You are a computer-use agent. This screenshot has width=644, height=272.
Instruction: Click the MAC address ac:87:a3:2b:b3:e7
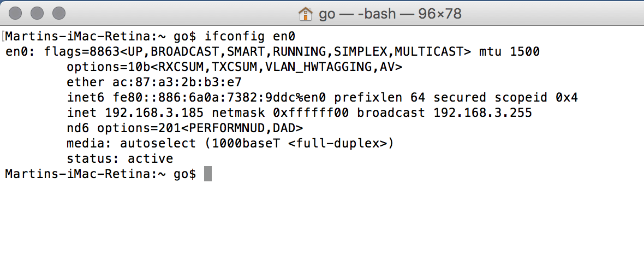[x=177, y=82]
